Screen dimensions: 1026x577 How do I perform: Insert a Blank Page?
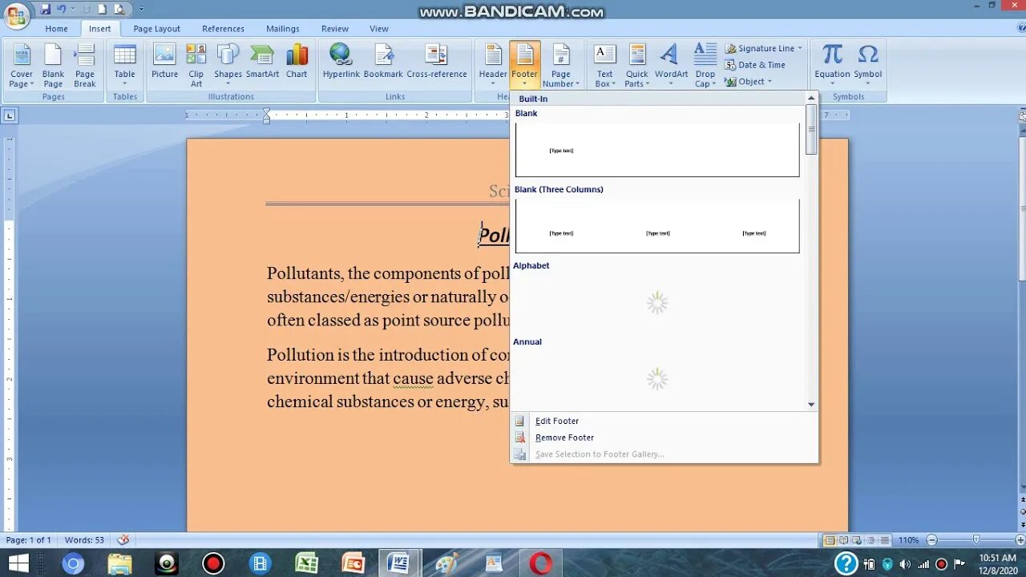click(x=53, y=66)
